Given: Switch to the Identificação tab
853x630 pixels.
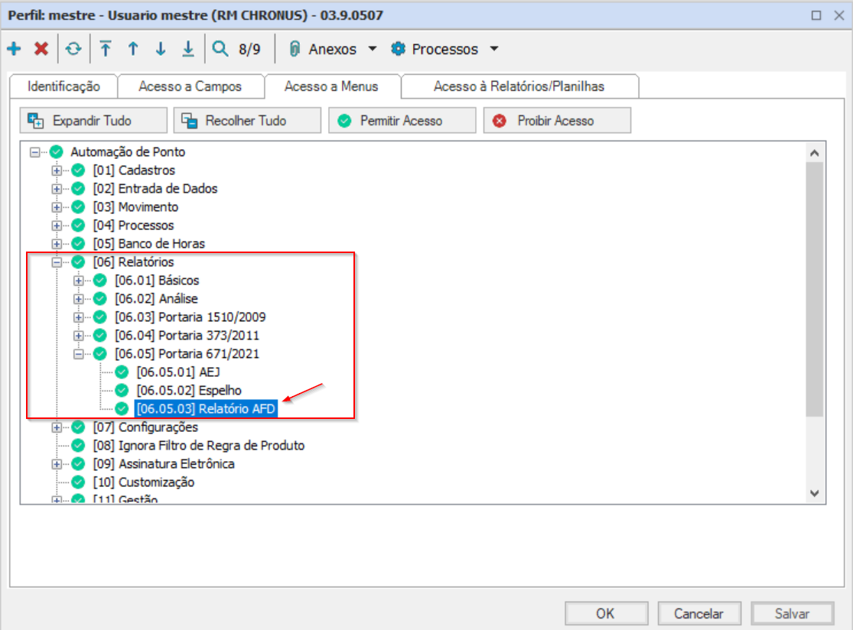Looking at the screenshot, I should 63,86.
